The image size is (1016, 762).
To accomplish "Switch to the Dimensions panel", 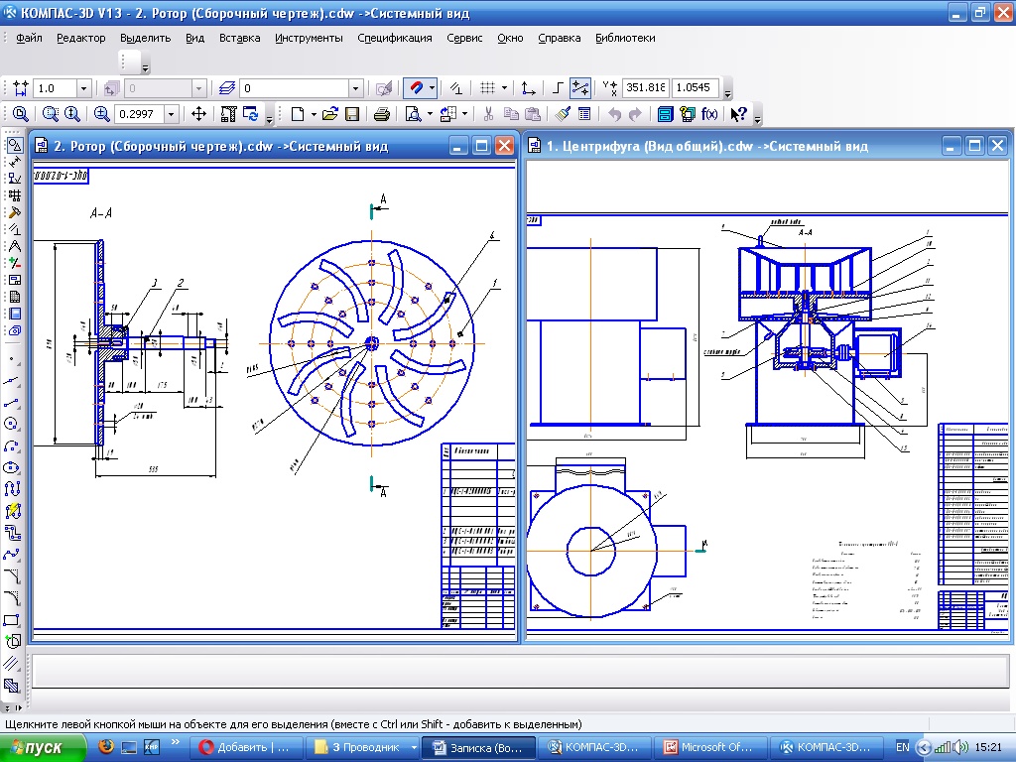I will pos(14,162).
